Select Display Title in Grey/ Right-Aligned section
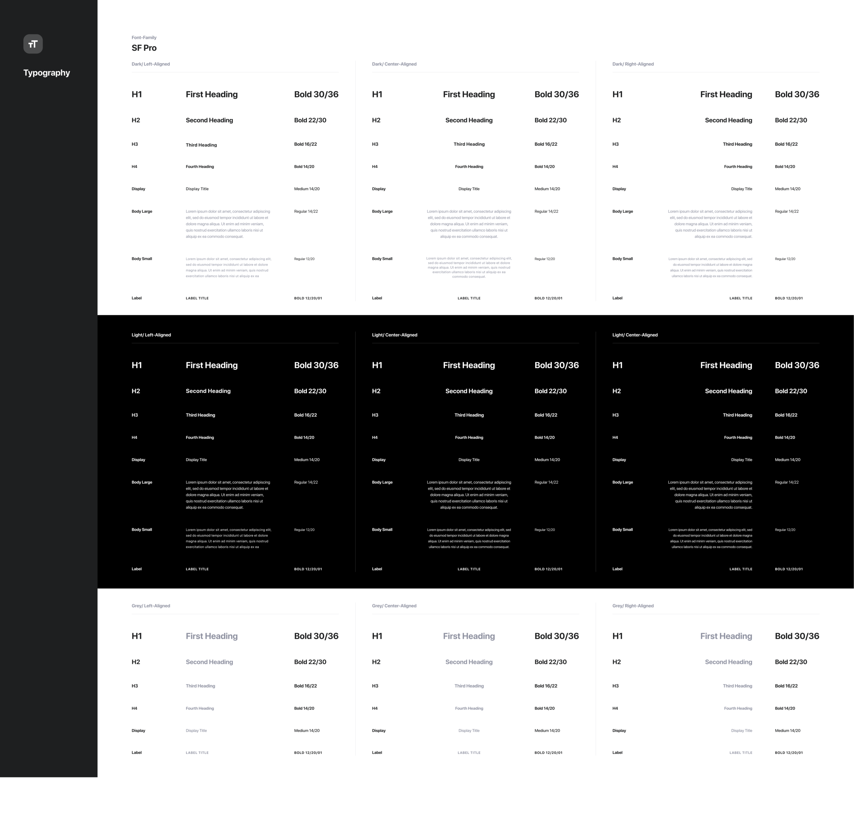The image size is (854, 813). (742, 731)
